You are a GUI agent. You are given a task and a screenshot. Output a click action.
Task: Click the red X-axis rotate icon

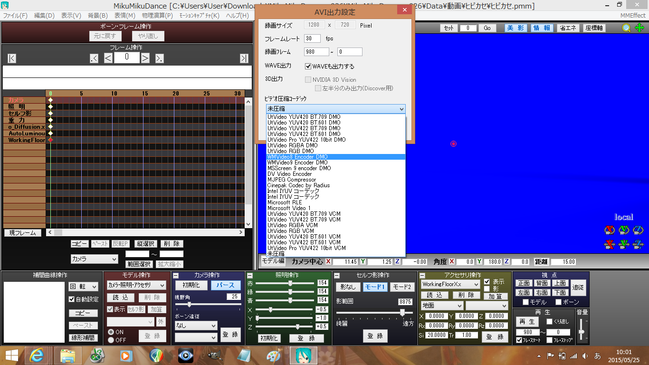click(x=610, y=231)
